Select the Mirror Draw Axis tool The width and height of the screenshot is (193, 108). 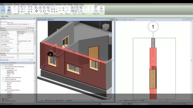point(48,7)
